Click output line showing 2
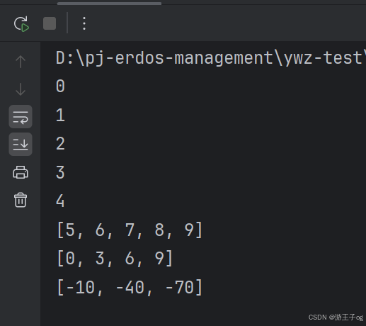 pos(60,144)
